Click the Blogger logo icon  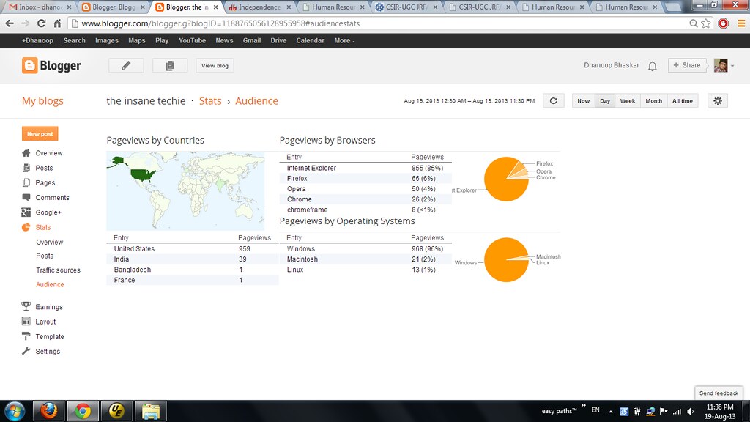tap(29, 65)
